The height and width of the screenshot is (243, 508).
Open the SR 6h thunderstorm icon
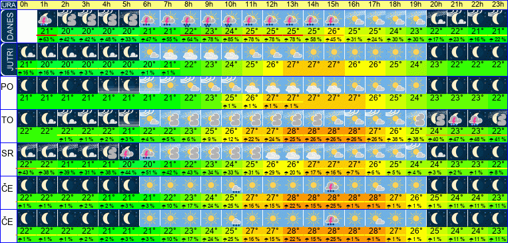(149, 152)
